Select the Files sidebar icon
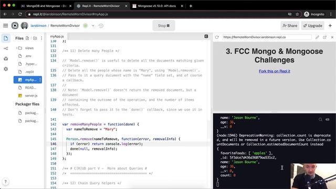Viewport: 336px width, 189px height. (6, 38)
